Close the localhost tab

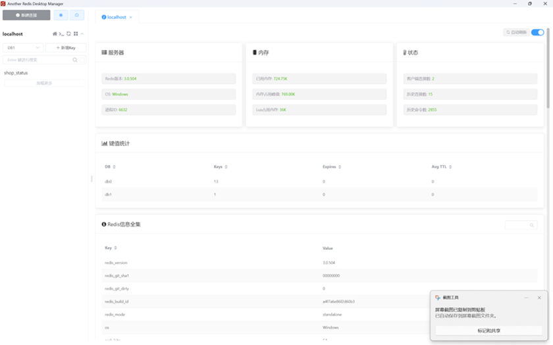coord(131,17)
